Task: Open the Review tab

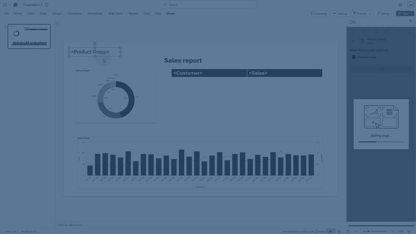Action: [x=133, y=14]
